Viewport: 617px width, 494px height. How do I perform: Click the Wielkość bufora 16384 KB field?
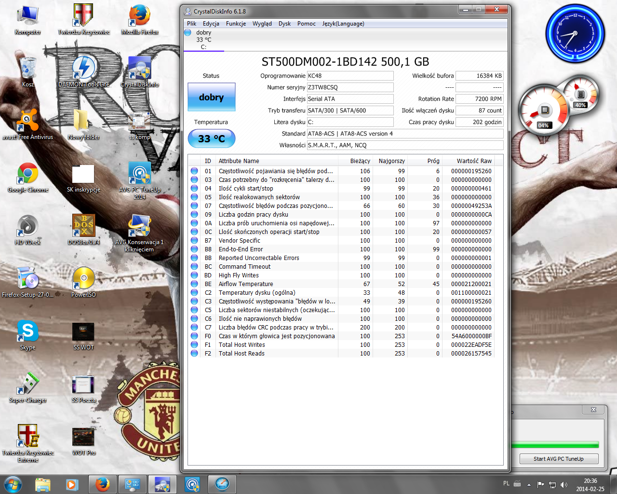[x=480, y=76]
